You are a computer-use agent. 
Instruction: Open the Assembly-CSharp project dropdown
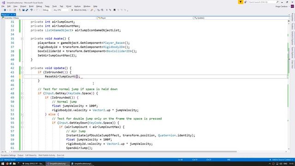coord(49,18)
